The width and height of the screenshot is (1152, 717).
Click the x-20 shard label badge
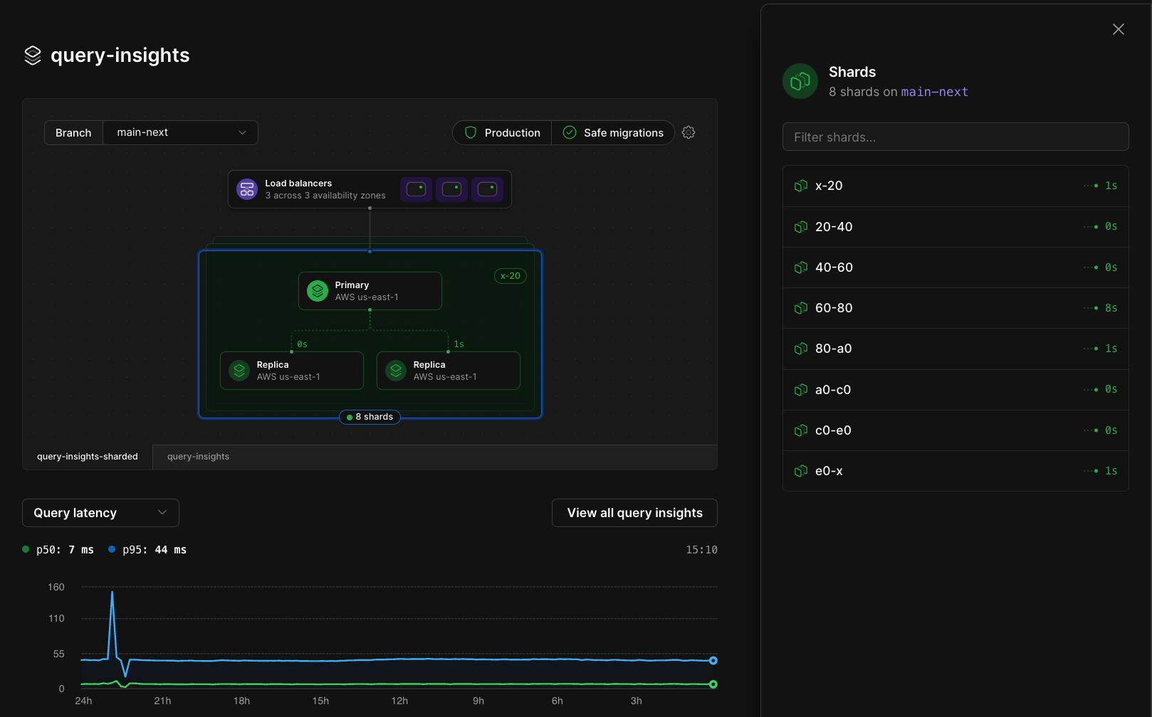tap(510, 276)
